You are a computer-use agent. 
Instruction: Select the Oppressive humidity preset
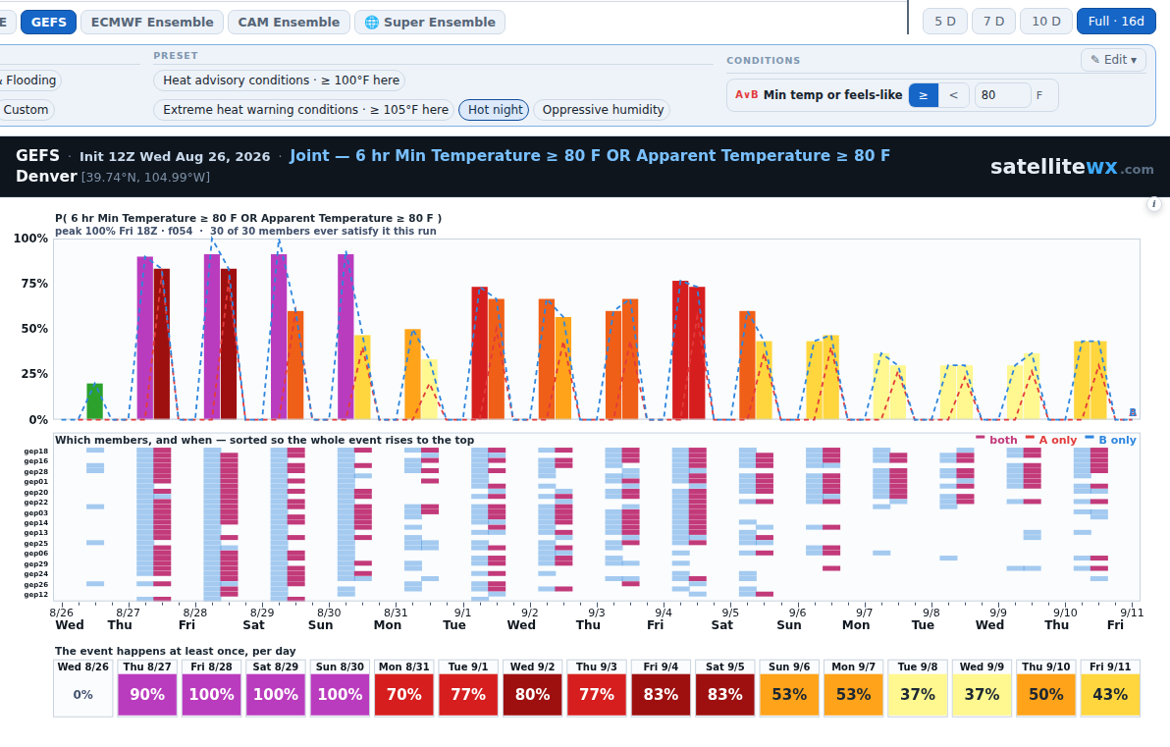(x=602, y=110)
